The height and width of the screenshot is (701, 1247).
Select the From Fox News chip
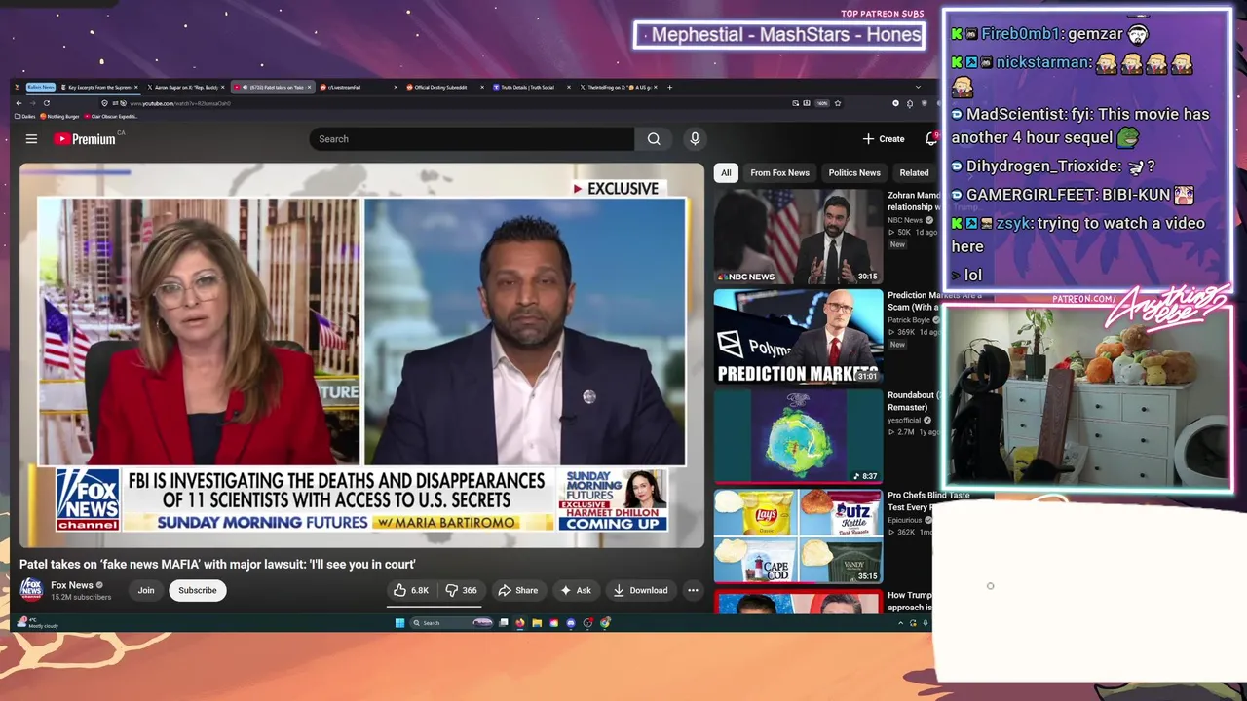tap(779, 173)
